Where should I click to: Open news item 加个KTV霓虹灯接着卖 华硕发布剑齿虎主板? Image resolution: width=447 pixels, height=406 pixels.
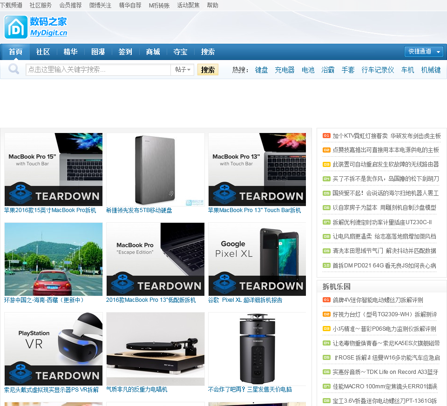[386, 136]
